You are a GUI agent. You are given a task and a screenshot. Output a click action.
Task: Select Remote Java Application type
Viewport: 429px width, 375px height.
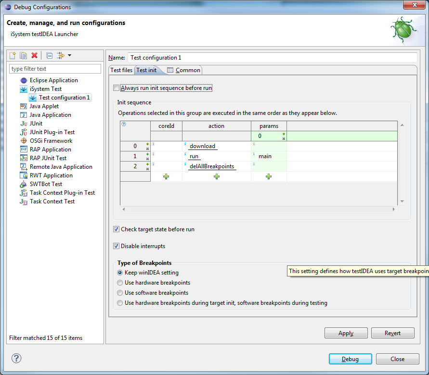[61, 167]
